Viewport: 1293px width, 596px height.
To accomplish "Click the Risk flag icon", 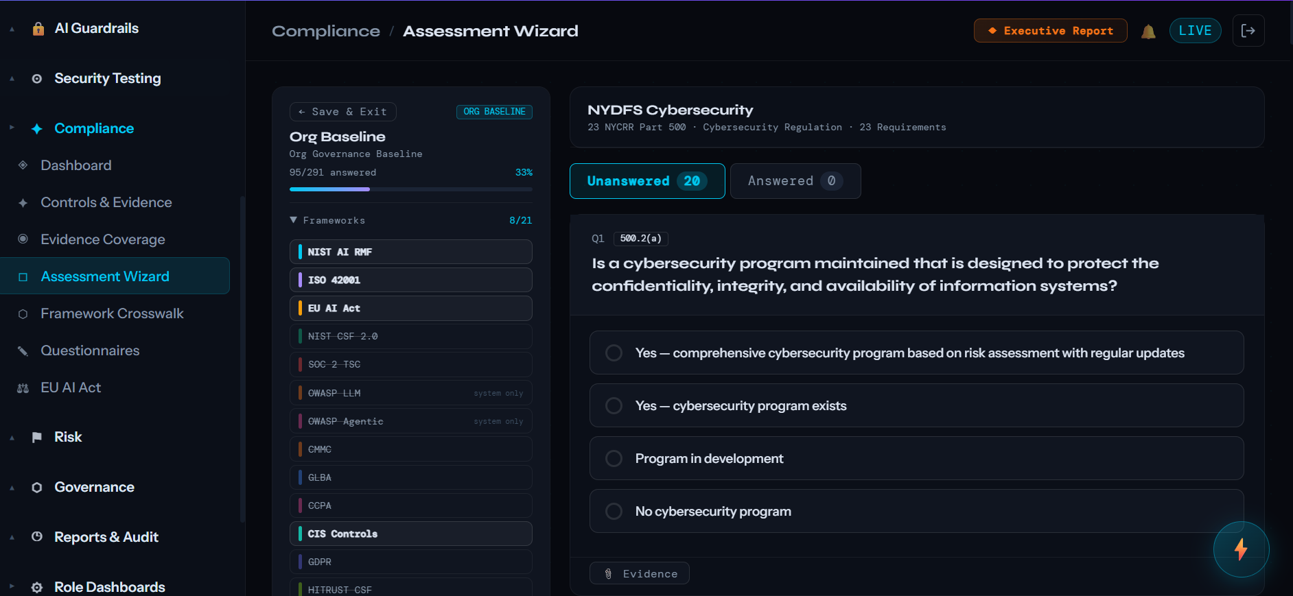I will pos(37,438).
